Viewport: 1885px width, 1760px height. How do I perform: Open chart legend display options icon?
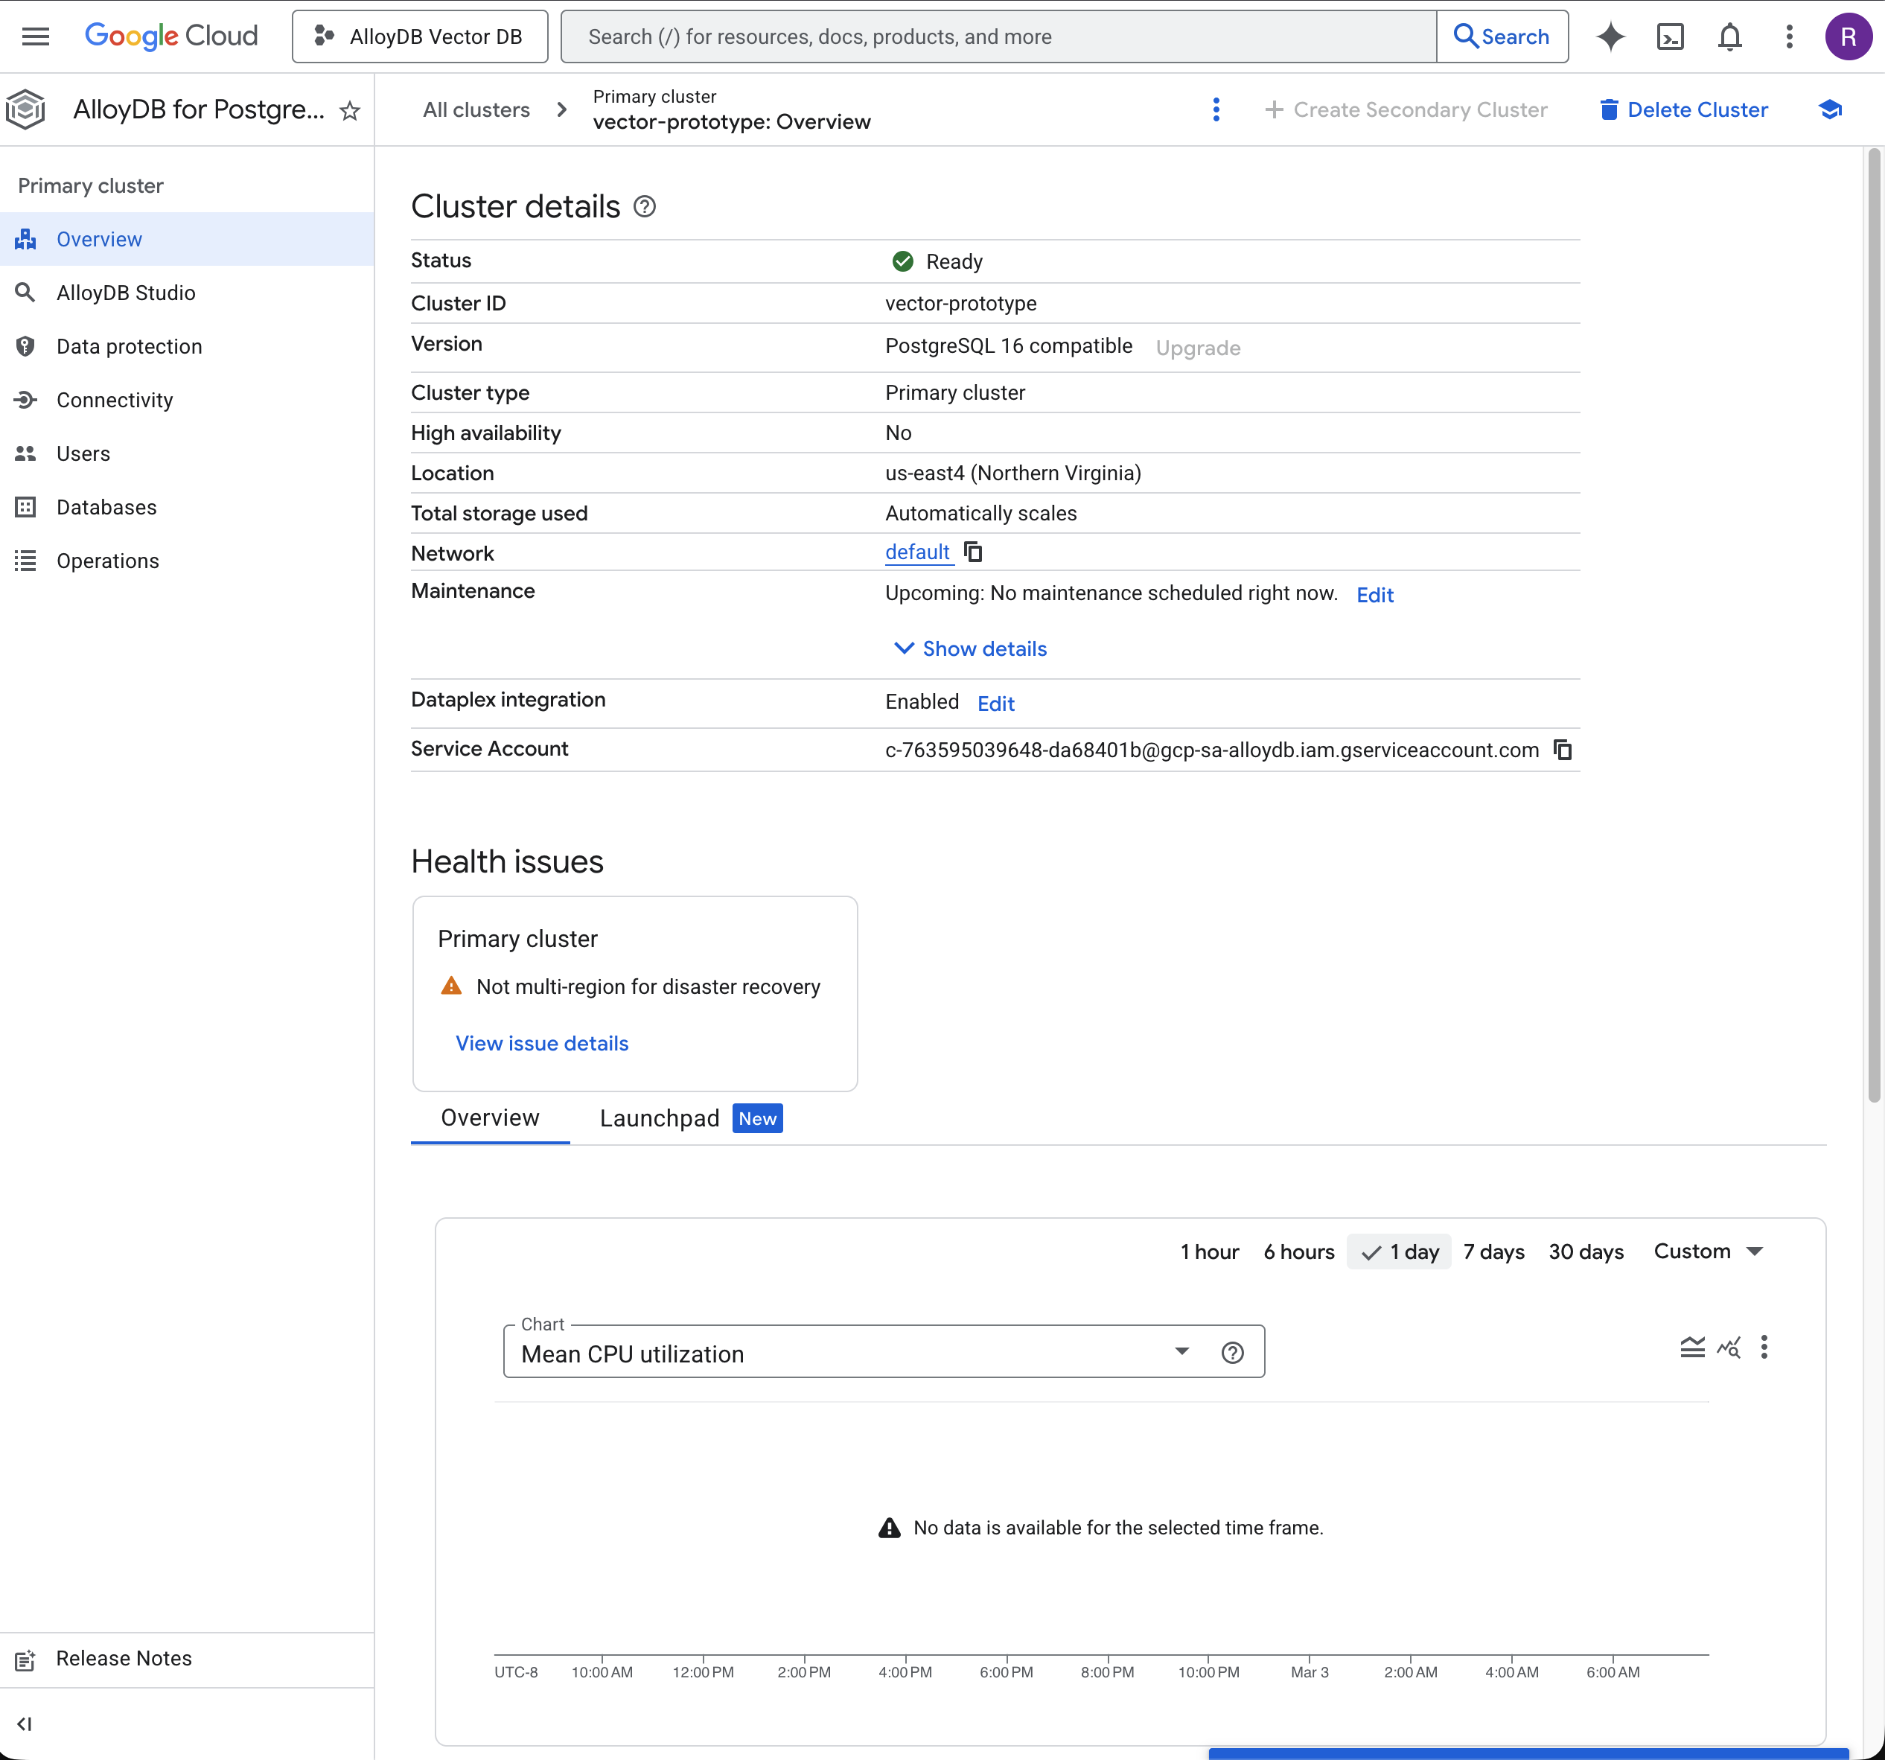coord(1694,1347)
